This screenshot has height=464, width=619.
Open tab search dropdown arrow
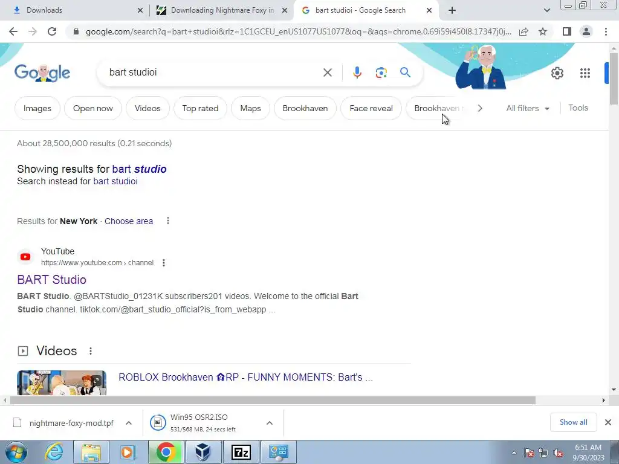pyautogui.click(x=546, y=10)
